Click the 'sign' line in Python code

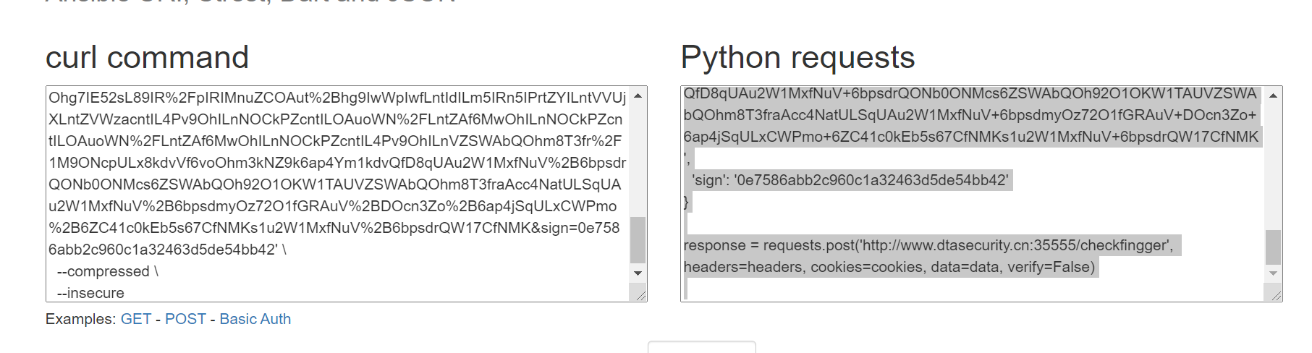pyautogui.click(x=850, y=180)
